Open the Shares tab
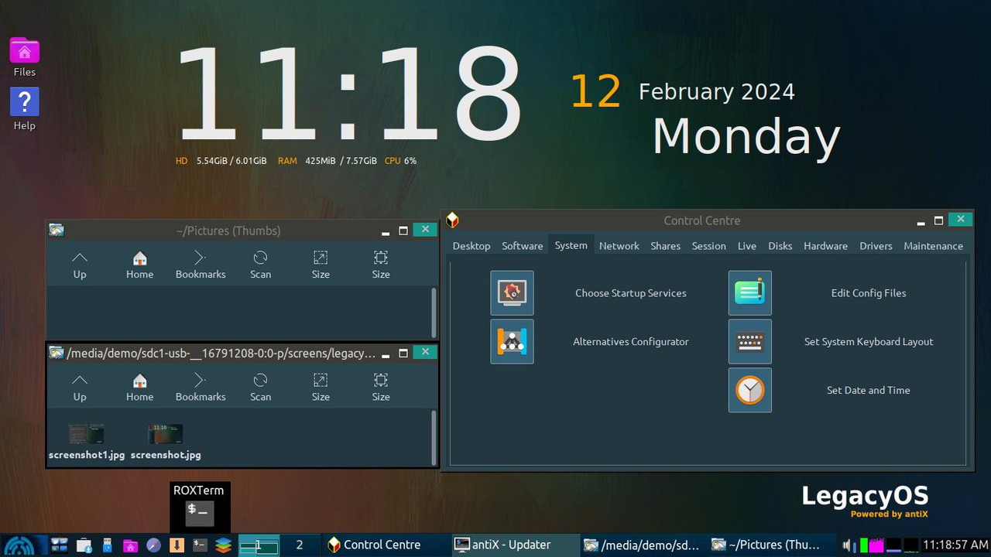This screenshot has height=557, width=991. (665, 246)
